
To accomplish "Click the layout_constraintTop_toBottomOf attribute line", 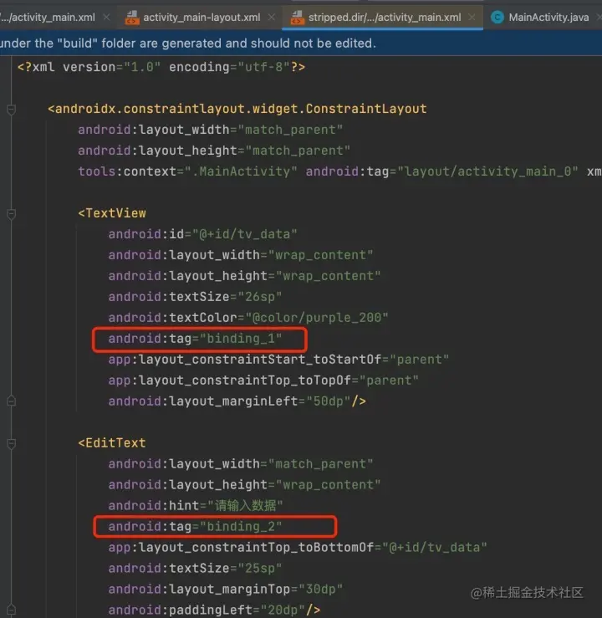I will (x=298, y=548).
